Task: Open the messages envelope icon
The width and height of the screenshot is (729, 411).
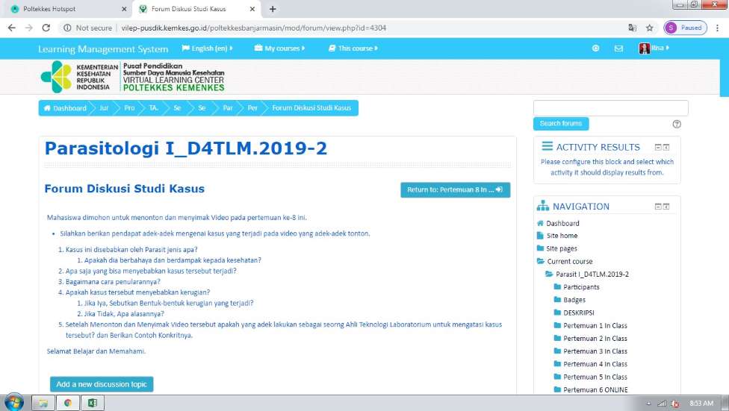Action: tap(618, 48)
